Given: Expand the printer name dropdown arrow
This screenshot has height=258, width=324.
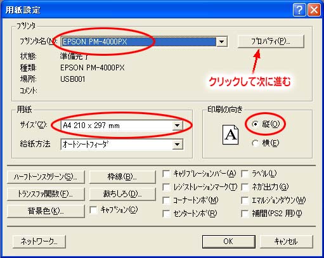Looking at the screenshot, I should tap(222, 42).
